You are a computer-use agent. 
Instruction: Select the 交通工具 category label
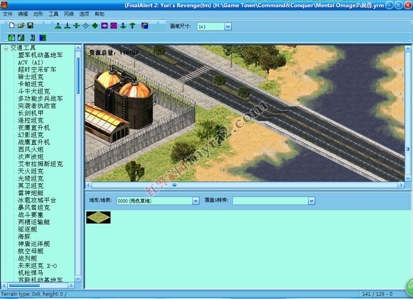(x=23, y=48)
